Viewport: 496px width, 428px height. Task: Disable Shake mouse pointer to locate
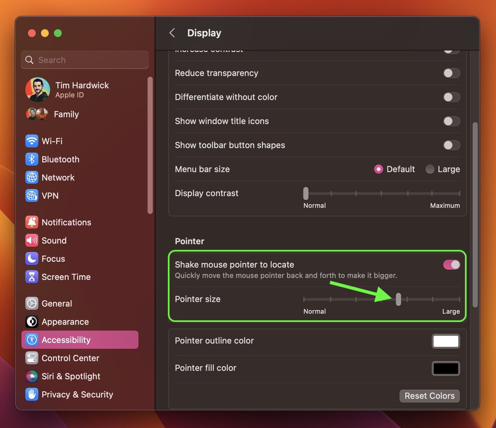[451, 265]
